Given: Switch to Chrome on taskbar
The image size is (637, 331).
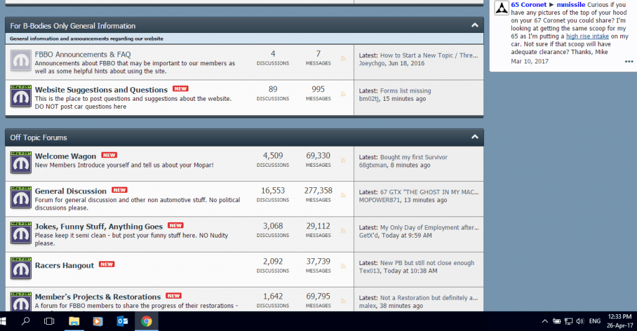Looking at the screenshot, I should pos(147,321).
